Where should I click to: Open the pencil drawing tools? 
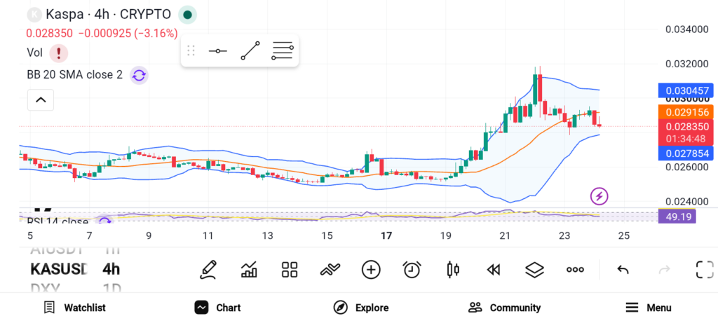[208, 270]
